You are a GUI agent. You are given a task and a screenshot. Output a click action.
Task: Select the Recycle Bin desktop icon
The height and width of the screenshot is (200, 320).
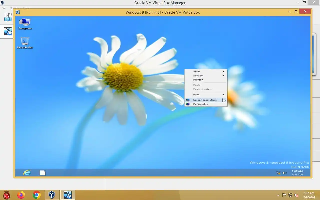pos(25,43)
